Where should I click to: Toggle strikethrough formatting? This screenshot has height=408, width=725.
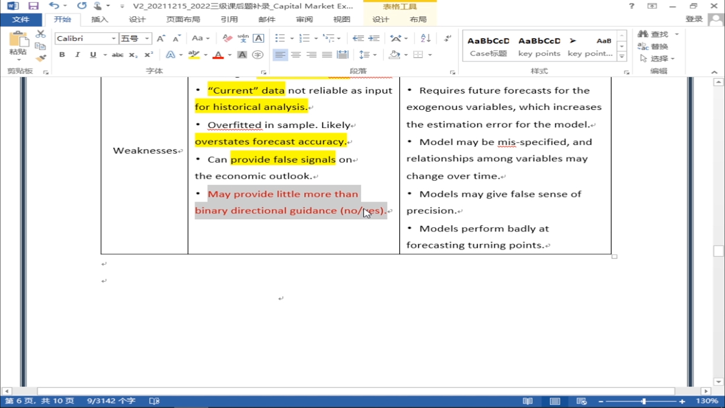[x=117, y=55]
